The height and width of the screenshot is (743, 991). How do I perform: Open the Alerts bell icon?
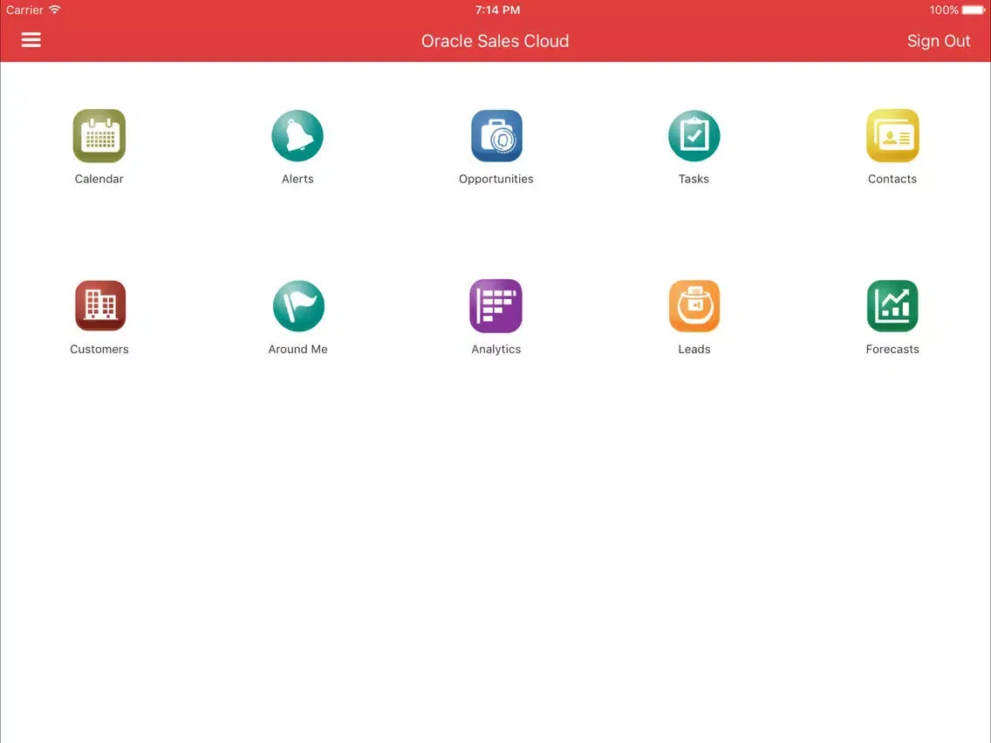(x=297, y=136)
